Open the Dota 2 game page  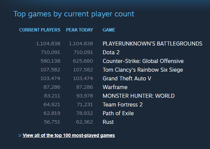[x=111, y=52]
